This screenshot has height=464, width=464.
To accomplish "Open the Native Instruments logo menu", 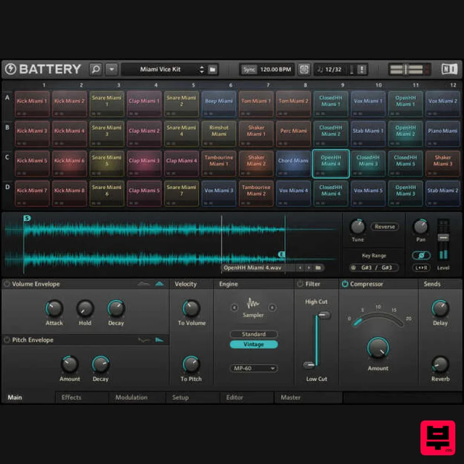I will 450,69.
